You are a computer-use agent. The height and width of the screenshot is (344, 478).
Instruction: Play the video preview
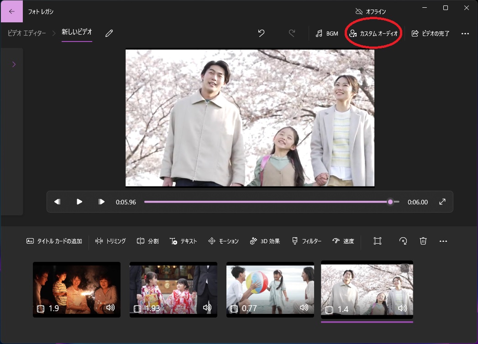[x=79, y=202]
